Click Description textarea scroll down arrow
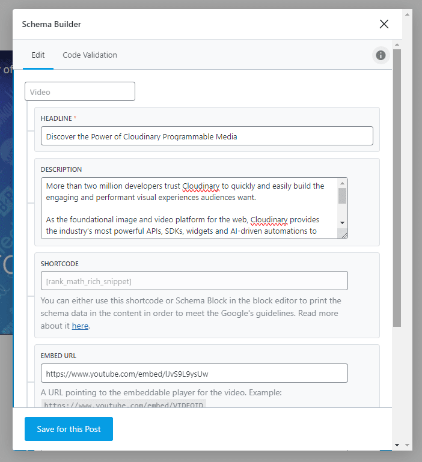 pos(342,223)
